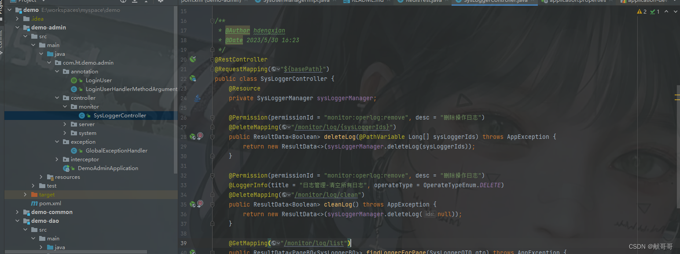Viewport: 680px width, 254px height.
Task: Click the green Spring gutter icon on line 28
Action: coord(192,137)
